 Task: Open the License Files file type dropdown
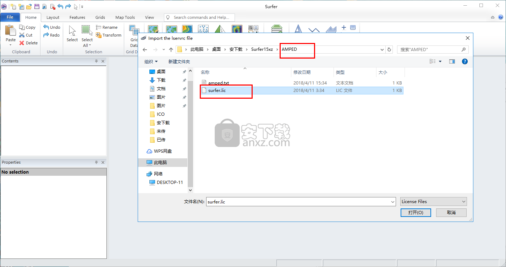coord(433,201)
